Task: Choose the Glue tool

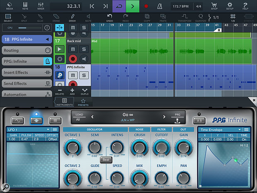Action: [x=40, y=18]
